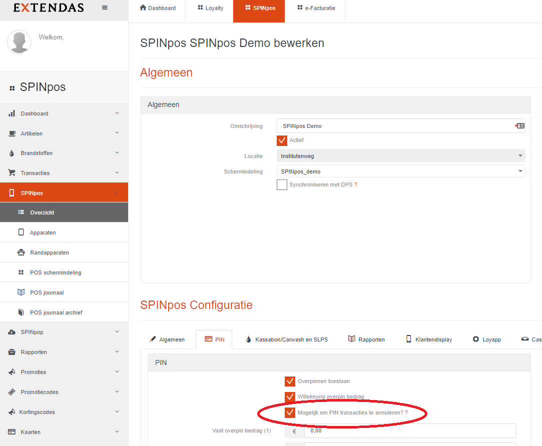
Task: Click the contact card icon in Omschrijving field
Action: pos(519,126)
